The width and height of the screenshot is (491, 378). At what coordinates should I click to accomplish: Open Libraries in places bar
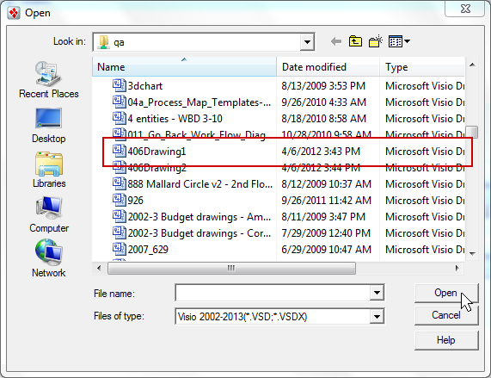point(49,170)
